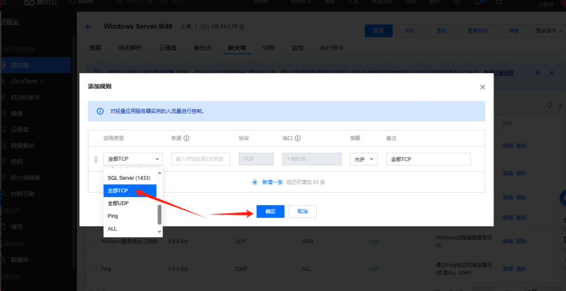The height and width of the screenshot is (291, 566).
Task: Open the 备份点 tab
Action: click(202, 48)
